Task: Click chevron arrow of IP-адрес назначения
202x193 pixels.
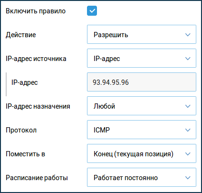Action: coord(188,106)
